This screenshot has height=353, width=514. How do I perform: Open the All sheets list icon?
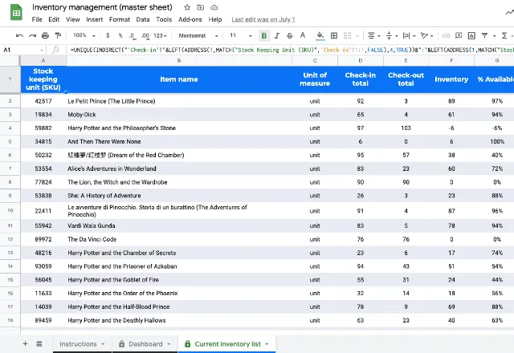[39, 343]
